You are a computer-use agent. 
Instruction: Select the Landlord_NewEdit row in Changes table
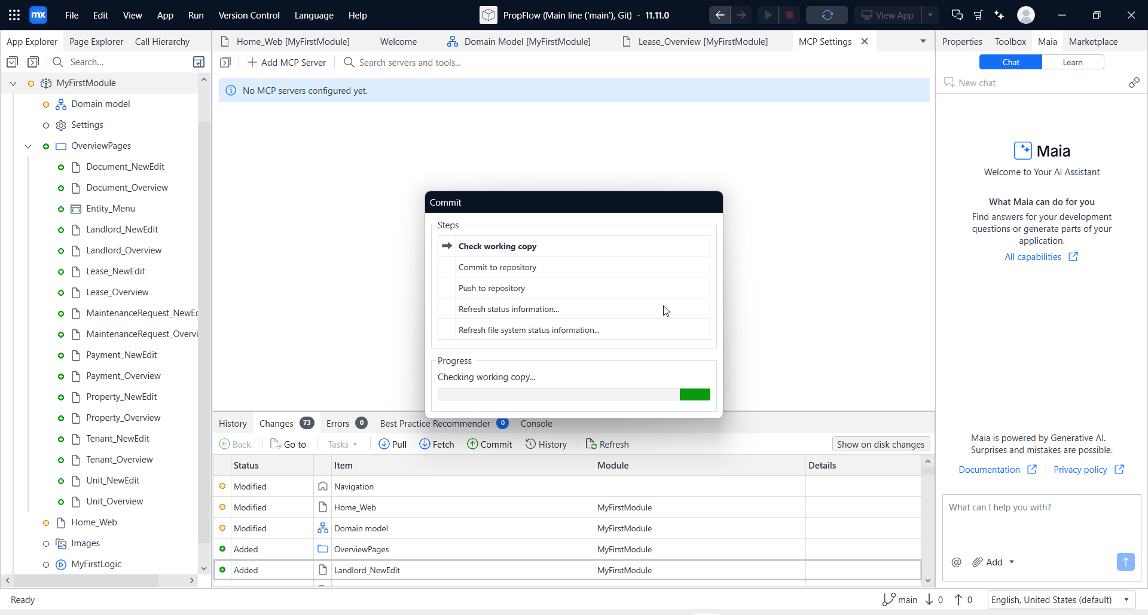tap(567, 570)
